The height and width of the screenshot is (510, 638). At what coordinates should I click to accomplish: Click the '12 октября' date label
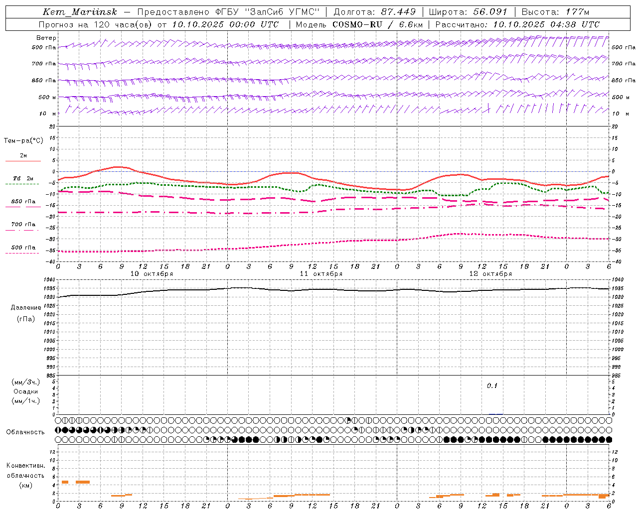tap(491, 274)
